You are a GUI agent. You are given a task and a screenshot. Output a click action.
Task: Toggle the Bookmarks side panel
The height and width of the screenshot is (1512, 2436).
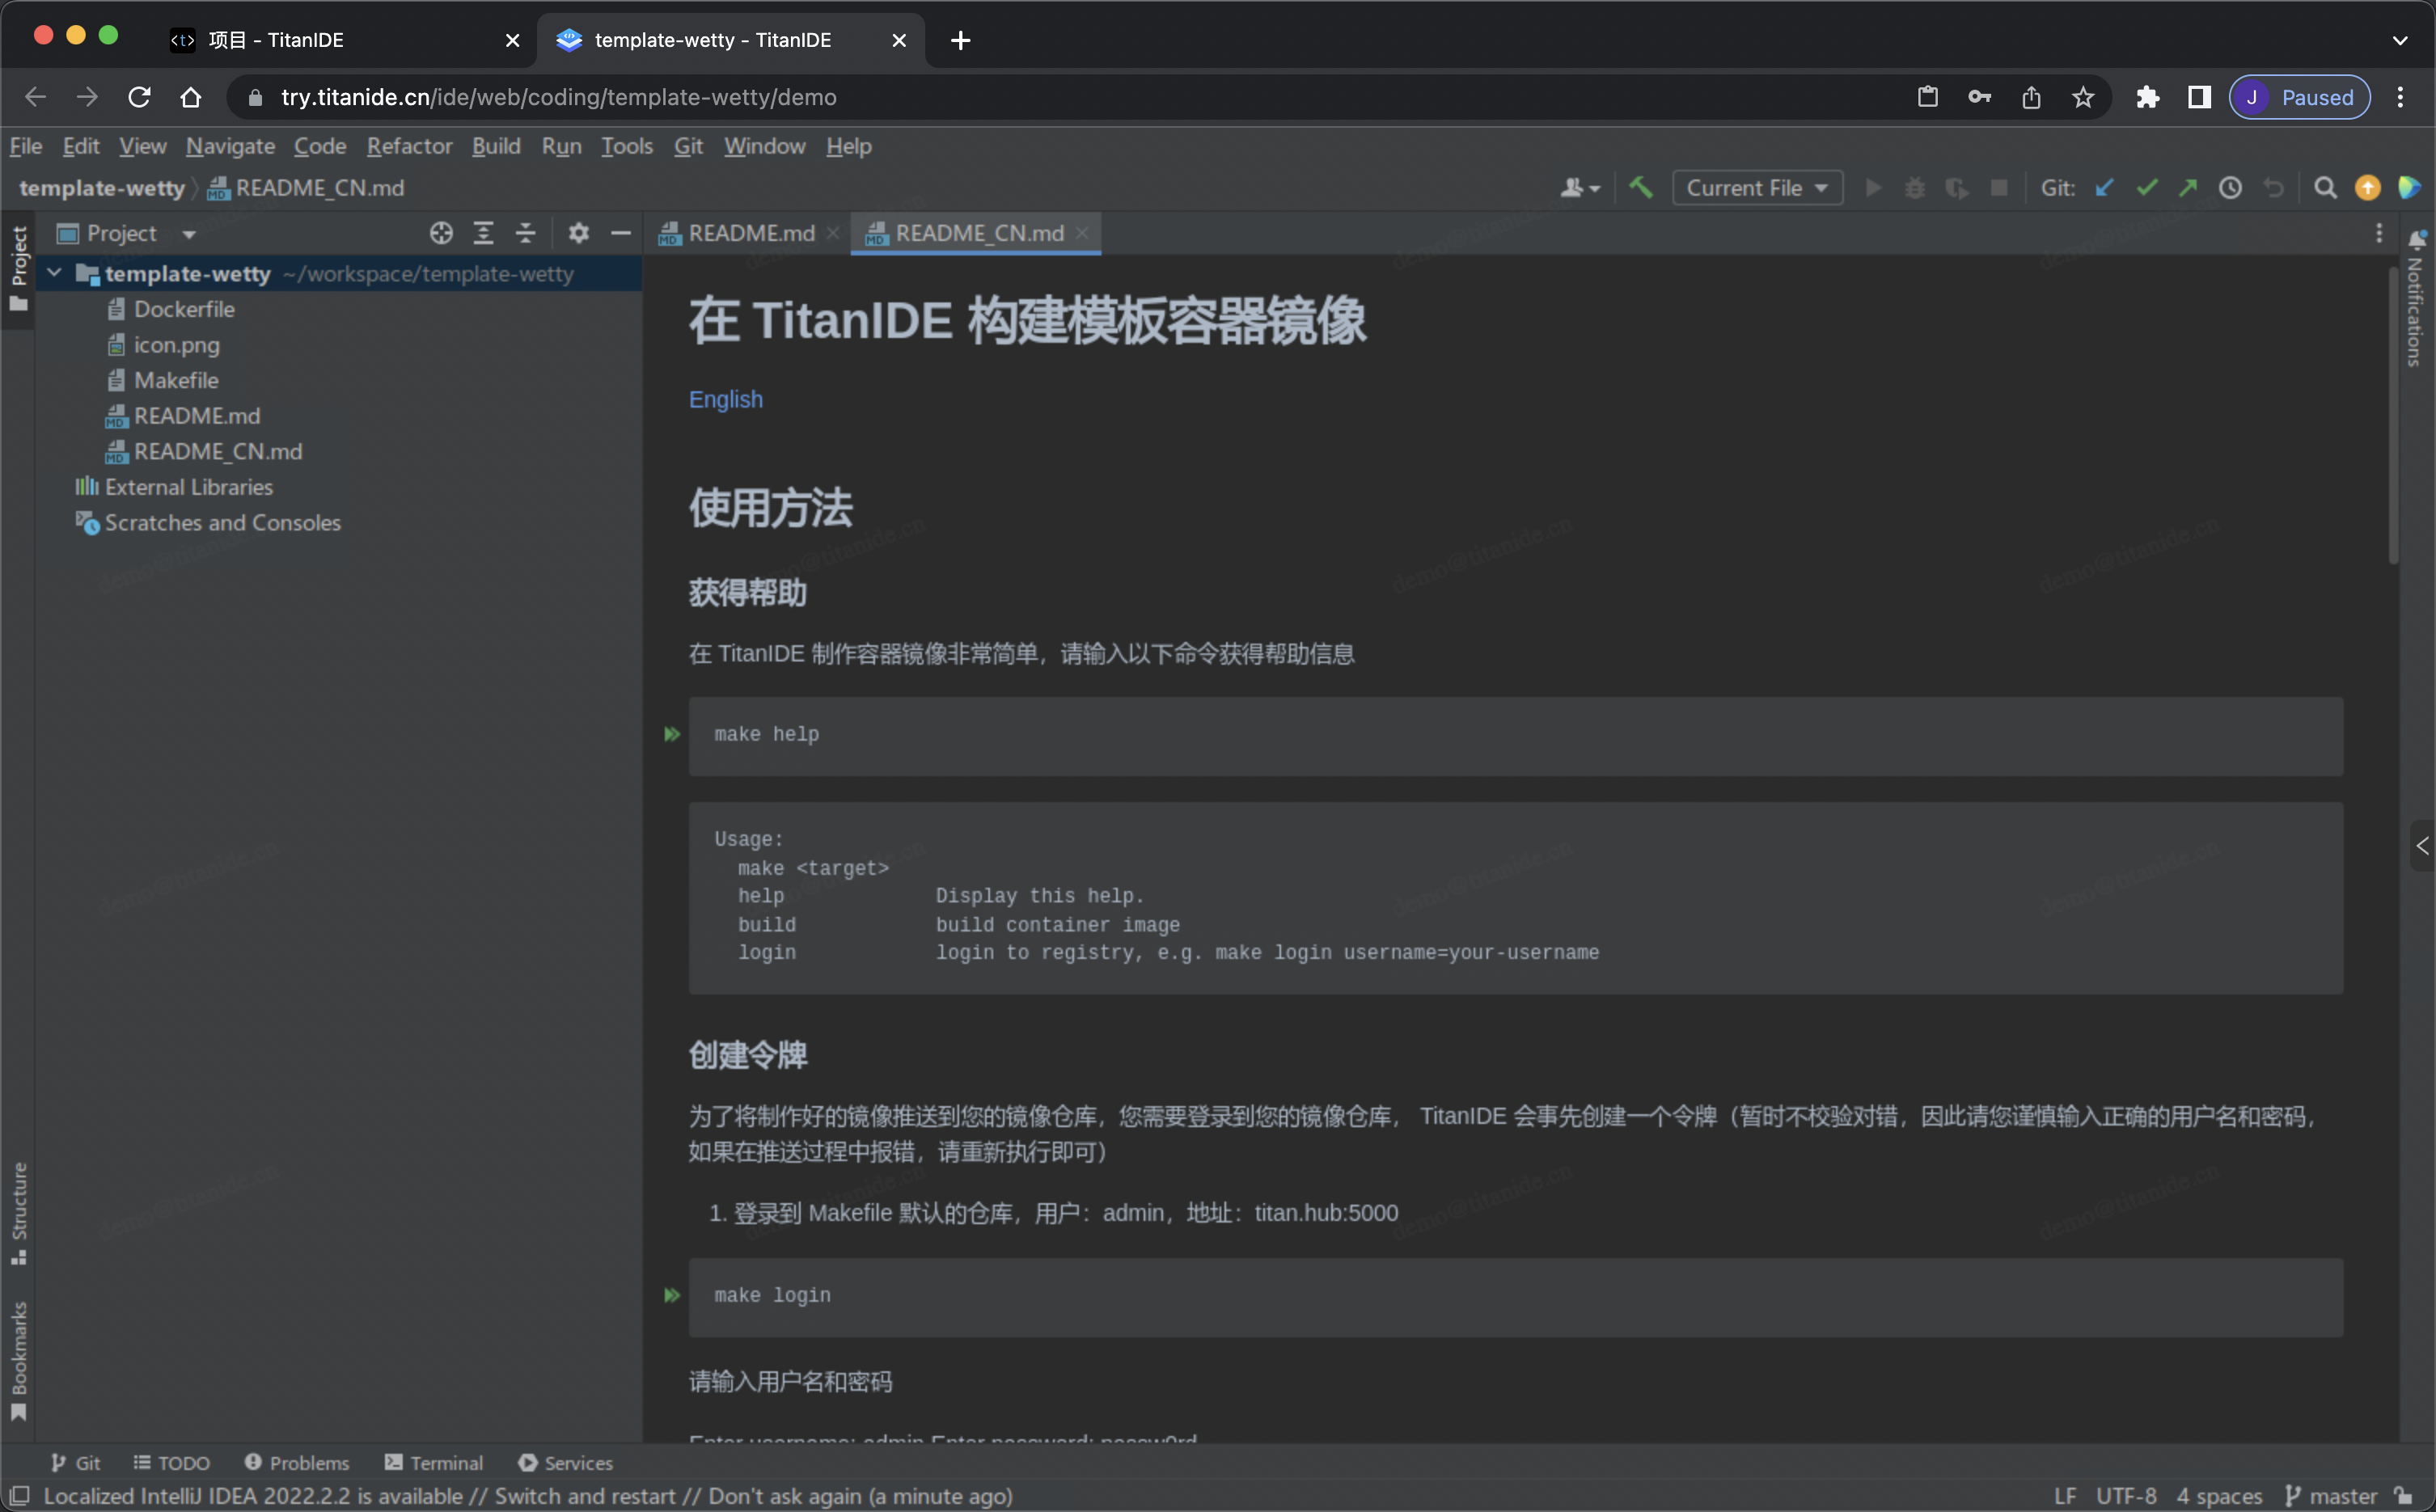click(18, 1360)
